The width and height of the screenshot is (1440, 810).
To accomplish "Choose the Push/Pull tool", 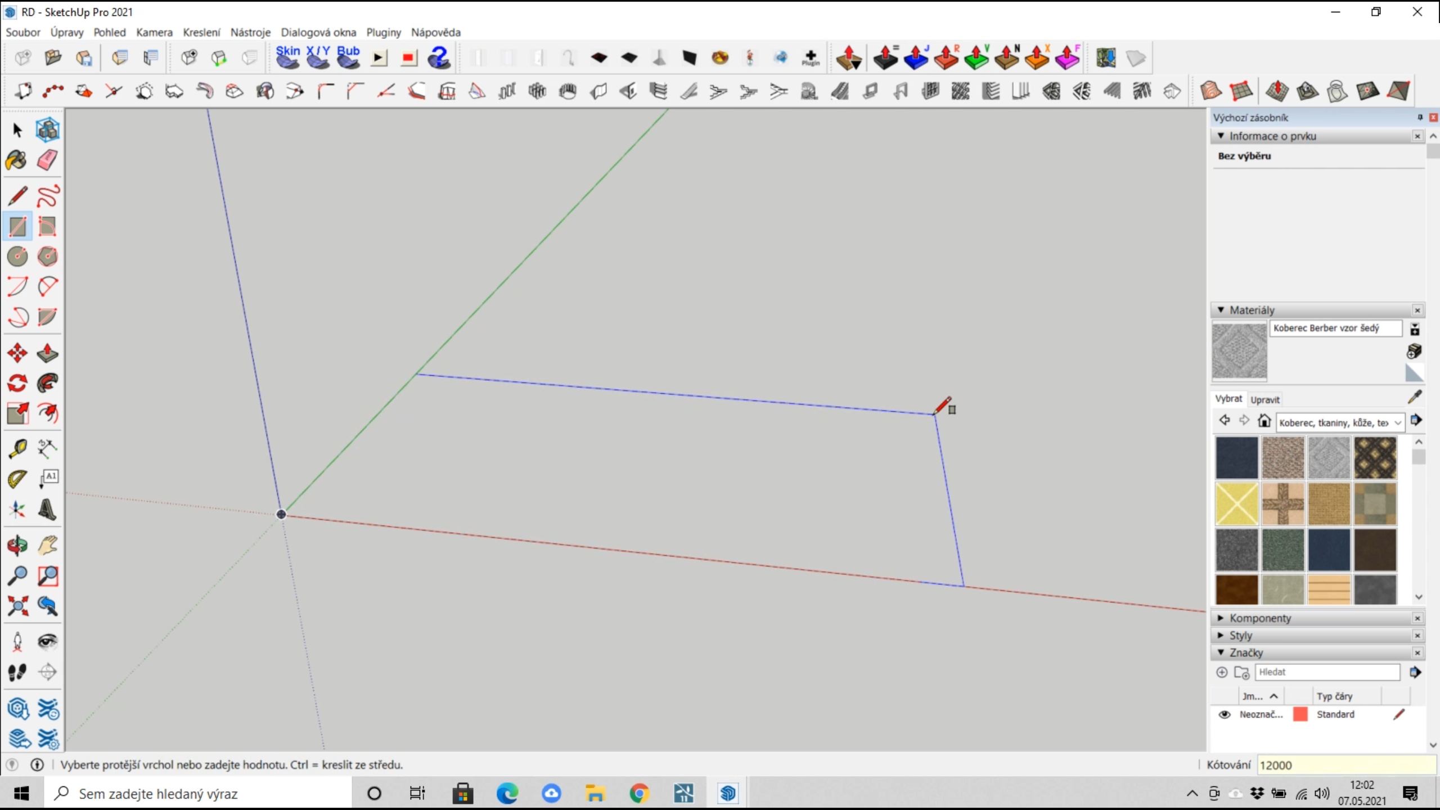I will tap(47, 353).
